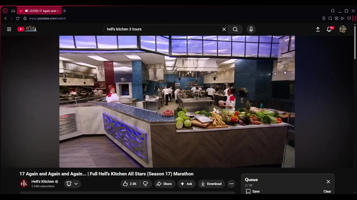Viewport: 357px width, 200px height.
Task: Start voice search with microphone
Action: 251,29
